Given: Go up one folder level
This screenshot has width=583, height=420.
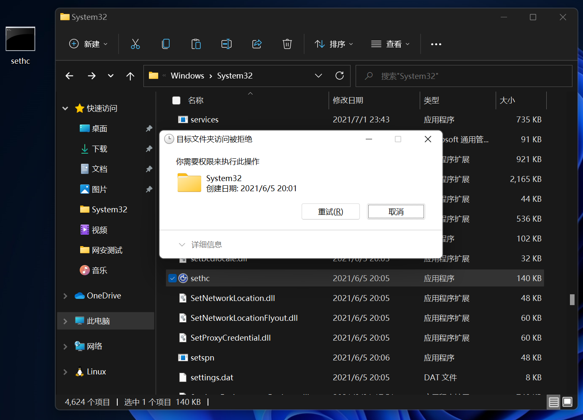Looking at the screenshot, I should pyautogui.click(x=130, y=76).
